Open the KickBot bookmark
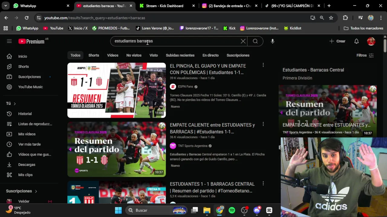 point(292,28)
